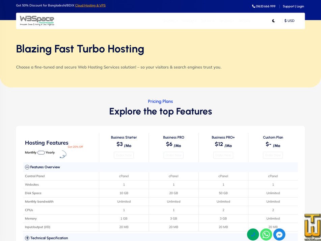The width and height of the screenshot is (321, 241).
Task: Click the Pricing Plans subtitle
Action: pos(160,101)
